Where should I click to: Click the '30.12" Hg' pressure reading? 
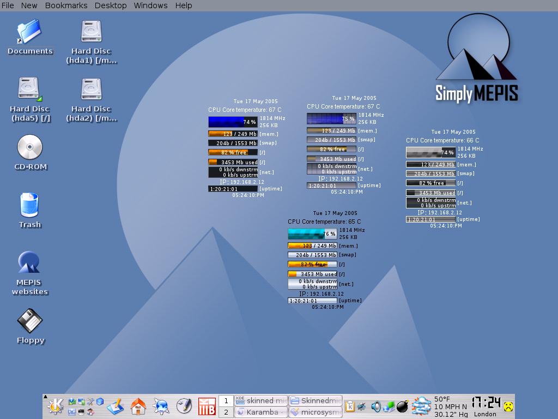tap(451, 415)
